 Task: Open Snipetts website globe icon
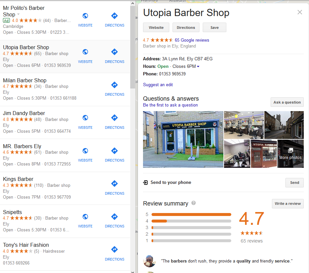point(85,217)
